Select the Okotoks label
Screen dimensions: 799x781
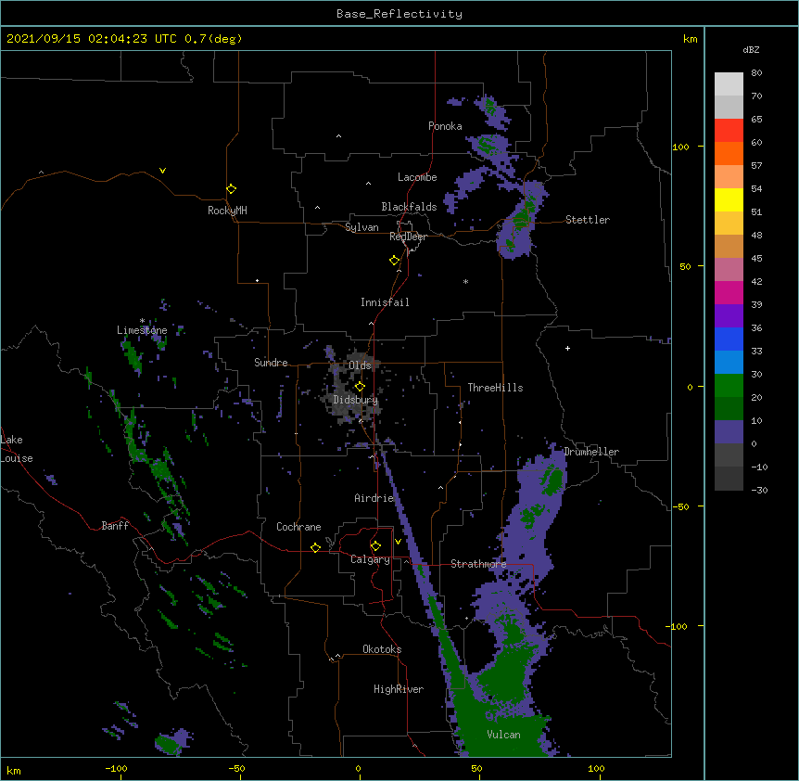point(382,649)
